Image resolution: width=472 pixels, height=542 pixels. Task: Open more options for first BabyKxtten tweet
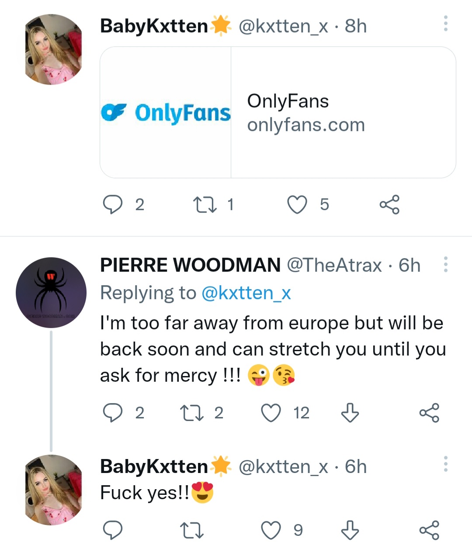tap(445, 24)
